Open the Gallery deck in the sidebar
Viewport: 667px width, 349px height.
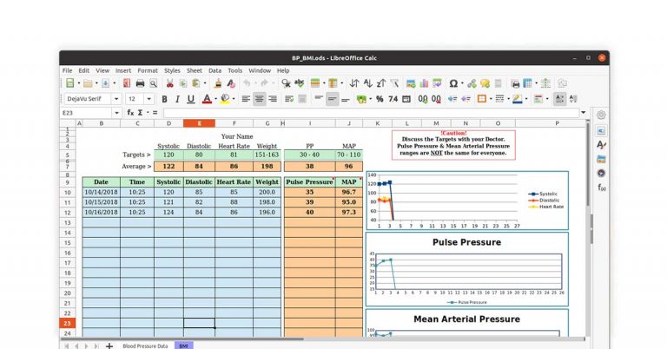pos(601,159)
